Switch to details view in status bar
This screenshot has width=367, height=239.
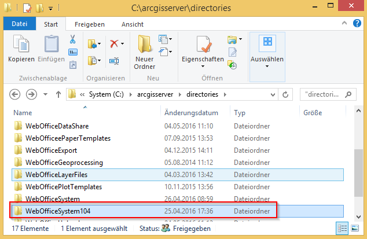342,228
